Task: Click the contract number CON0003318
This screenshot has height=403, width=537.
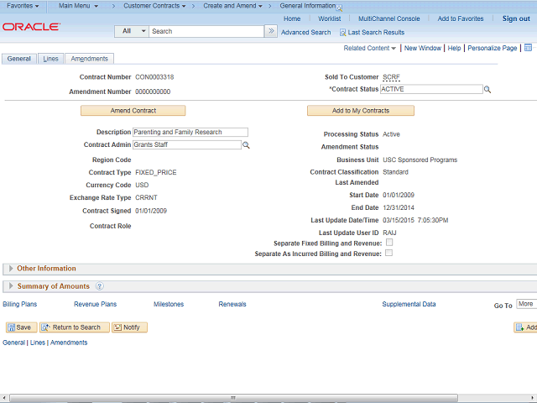Action: [x=154, y=77]
